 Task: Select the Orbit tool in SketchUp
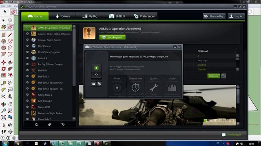(x=4, y=104)
